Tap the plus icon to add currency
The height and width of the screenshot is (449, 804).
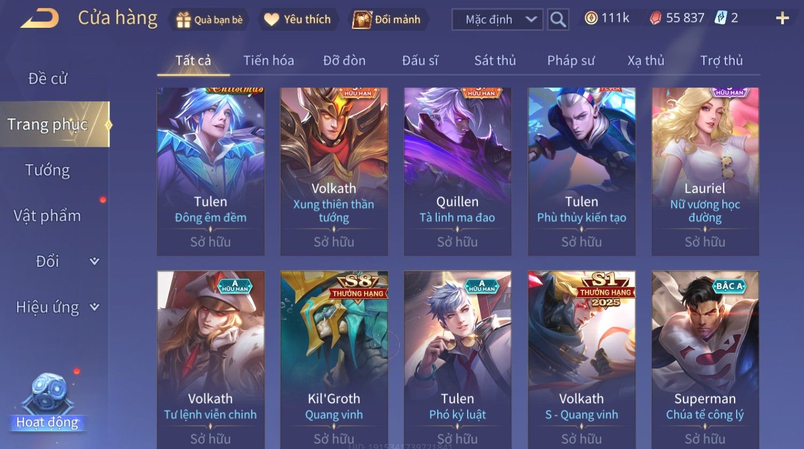782,19
